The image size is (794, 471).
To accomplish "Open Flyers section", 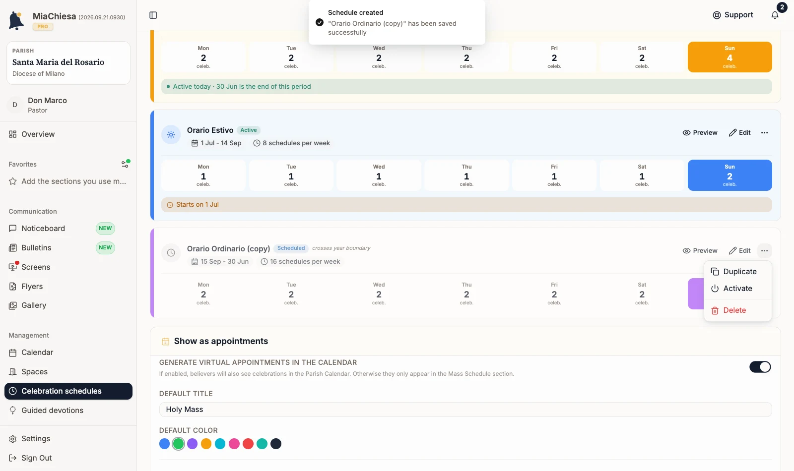I will click(68, 287).
